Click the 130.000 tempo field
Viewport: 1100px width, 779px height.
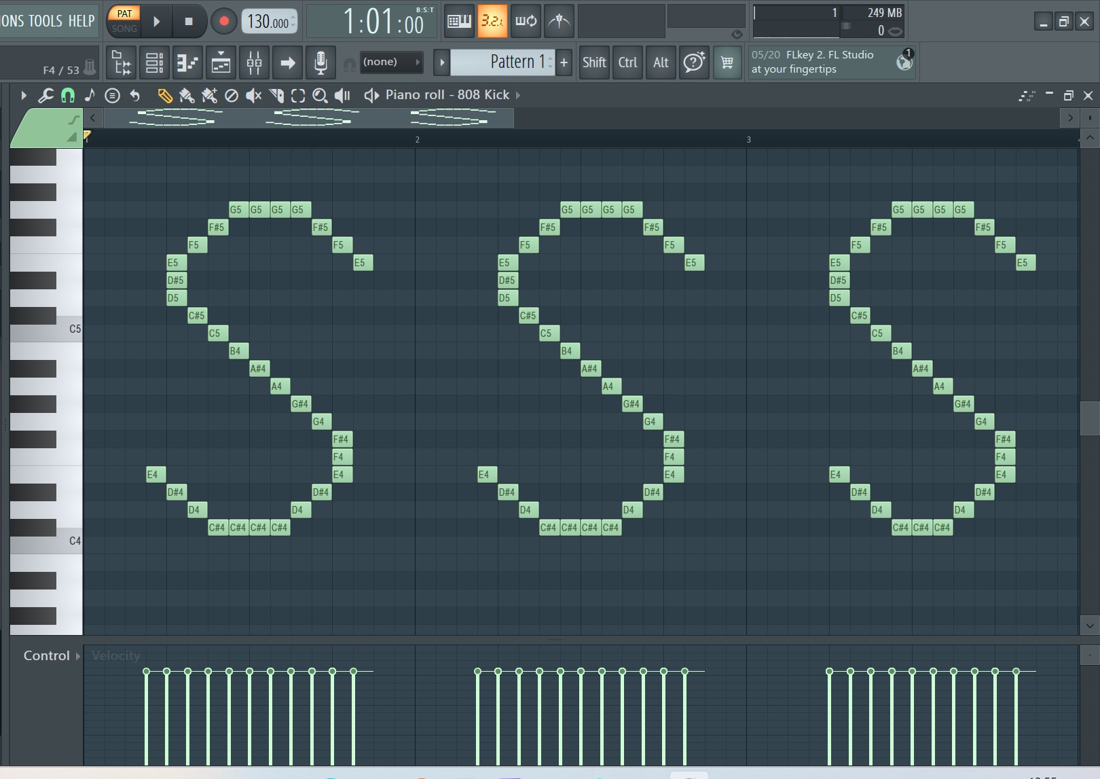click(x=270, y=22)
